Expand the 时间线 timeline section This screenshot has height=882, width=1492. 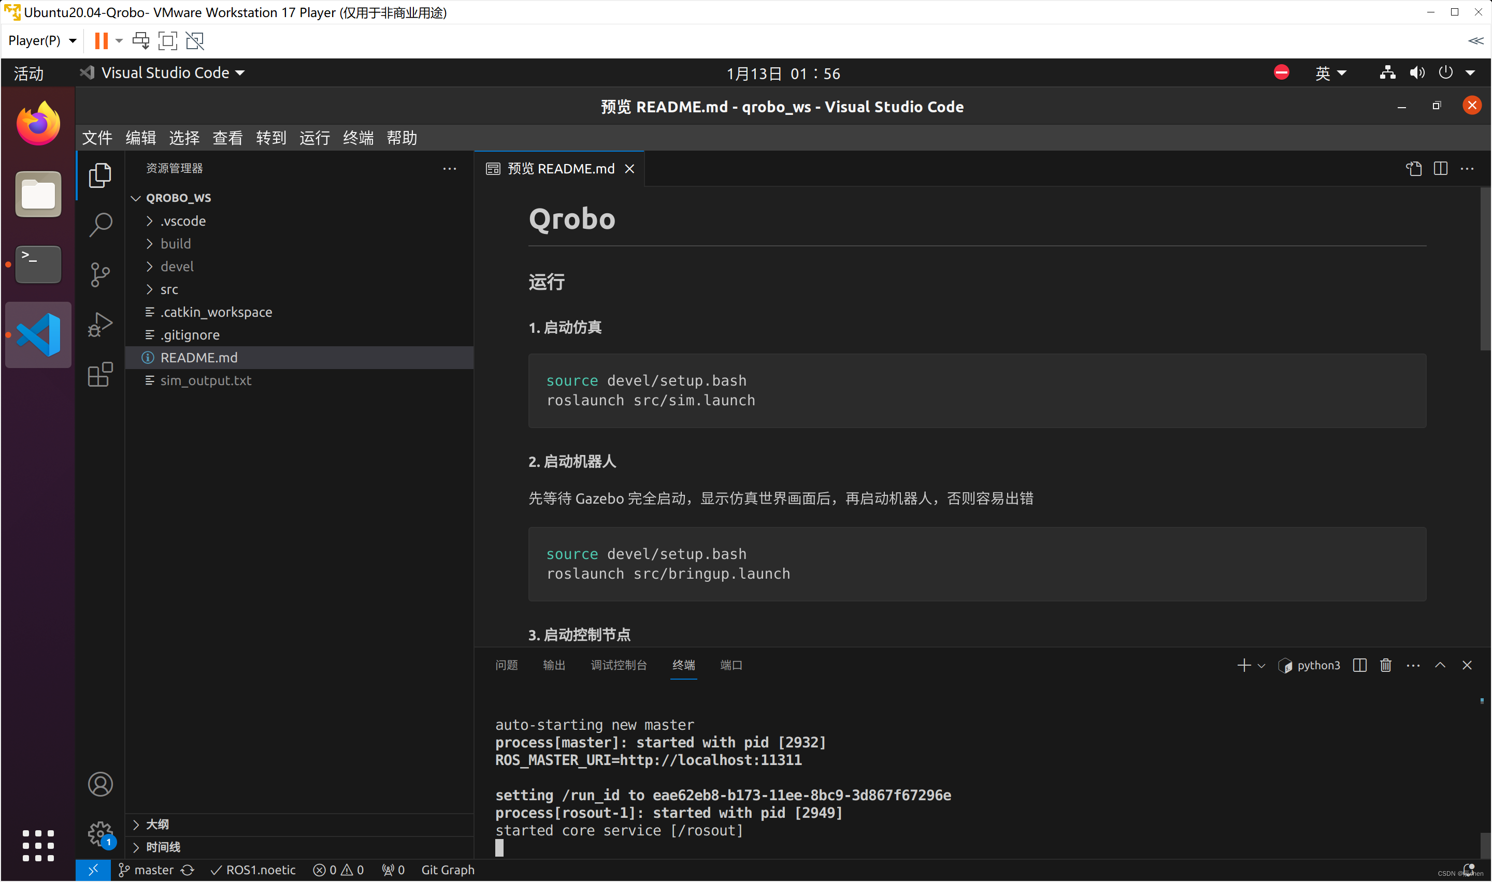pos(300,847)
